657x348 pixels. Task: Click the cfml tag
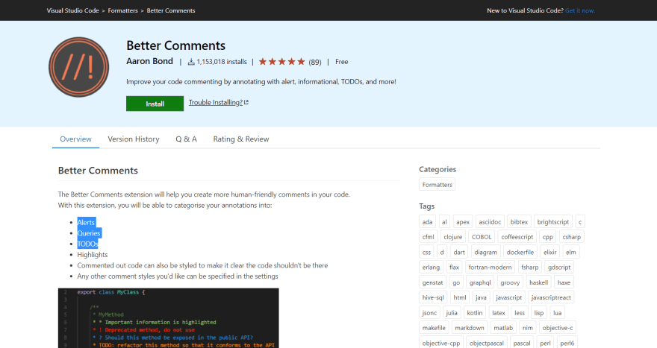(x=429, y=237)
